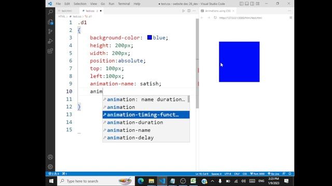
Task: Reload the browser preview page
Action: 215,18
